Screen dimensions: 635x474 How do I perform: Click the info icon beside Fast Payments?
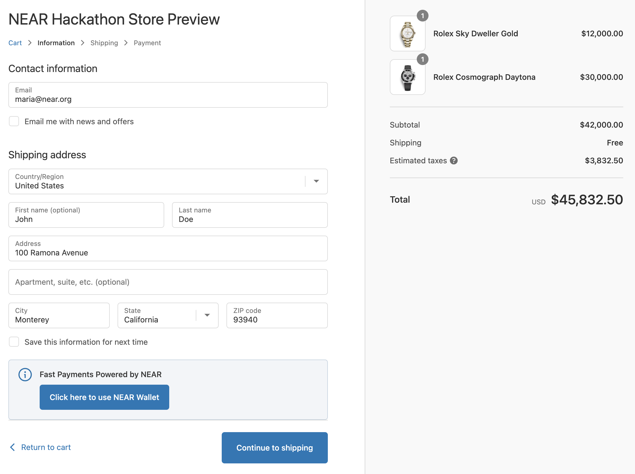pyautogui.click(x=25, y=374)
